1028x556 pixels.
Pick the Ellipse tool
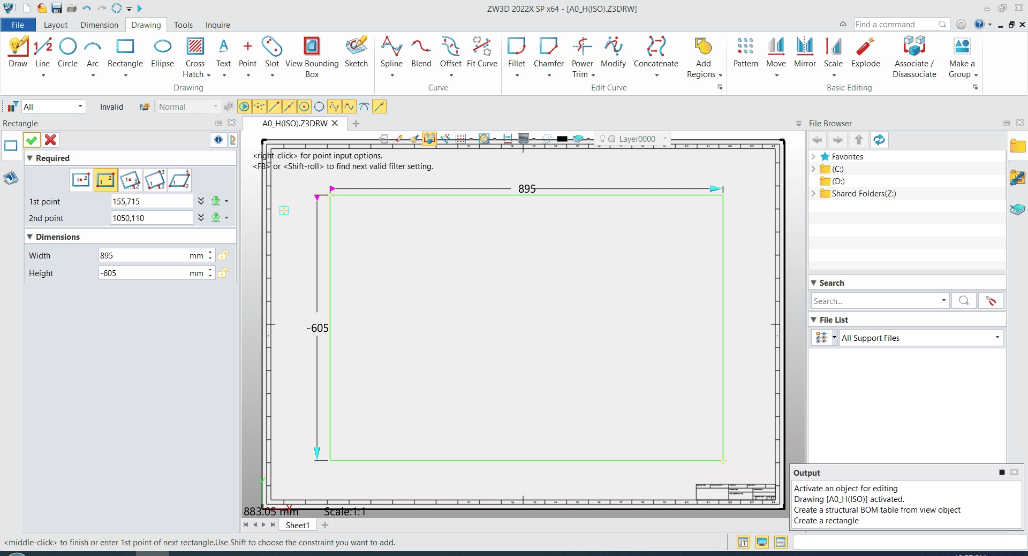pos(162,54)
